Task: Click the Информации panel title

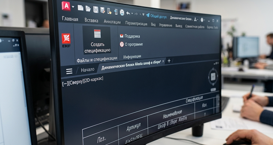Action: 132,57
